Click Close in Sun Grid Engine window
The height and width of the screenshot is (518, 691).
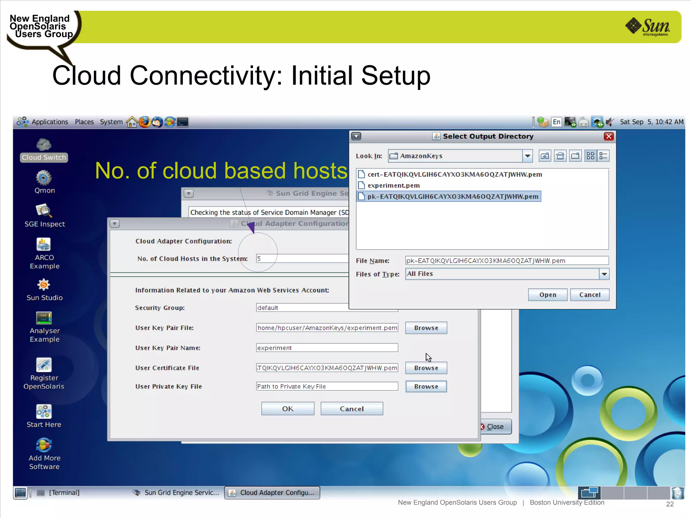pos(495,427)
